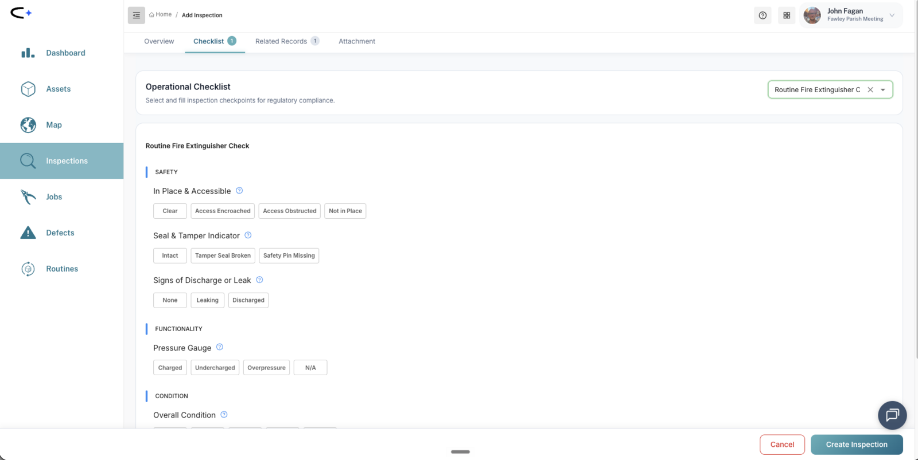Switch to the Overview tab
The width and height of the screenshot is (918, 460).
159,41
